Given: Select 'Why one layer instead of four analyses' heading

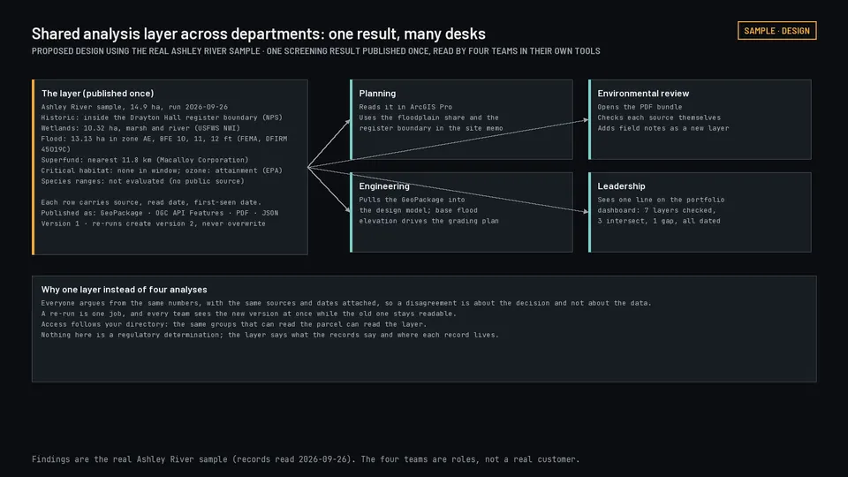Looking at the screenshot, I should (x=124, y=290).
